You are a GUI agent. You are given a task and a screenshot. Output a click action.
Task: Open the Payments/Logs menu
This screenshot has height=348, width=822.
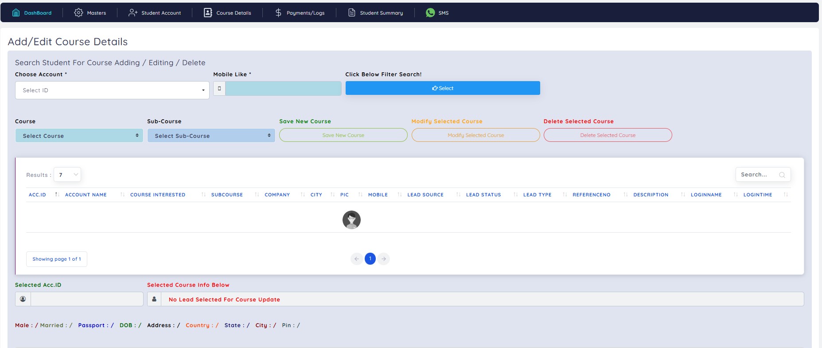(x=300, y=13)
